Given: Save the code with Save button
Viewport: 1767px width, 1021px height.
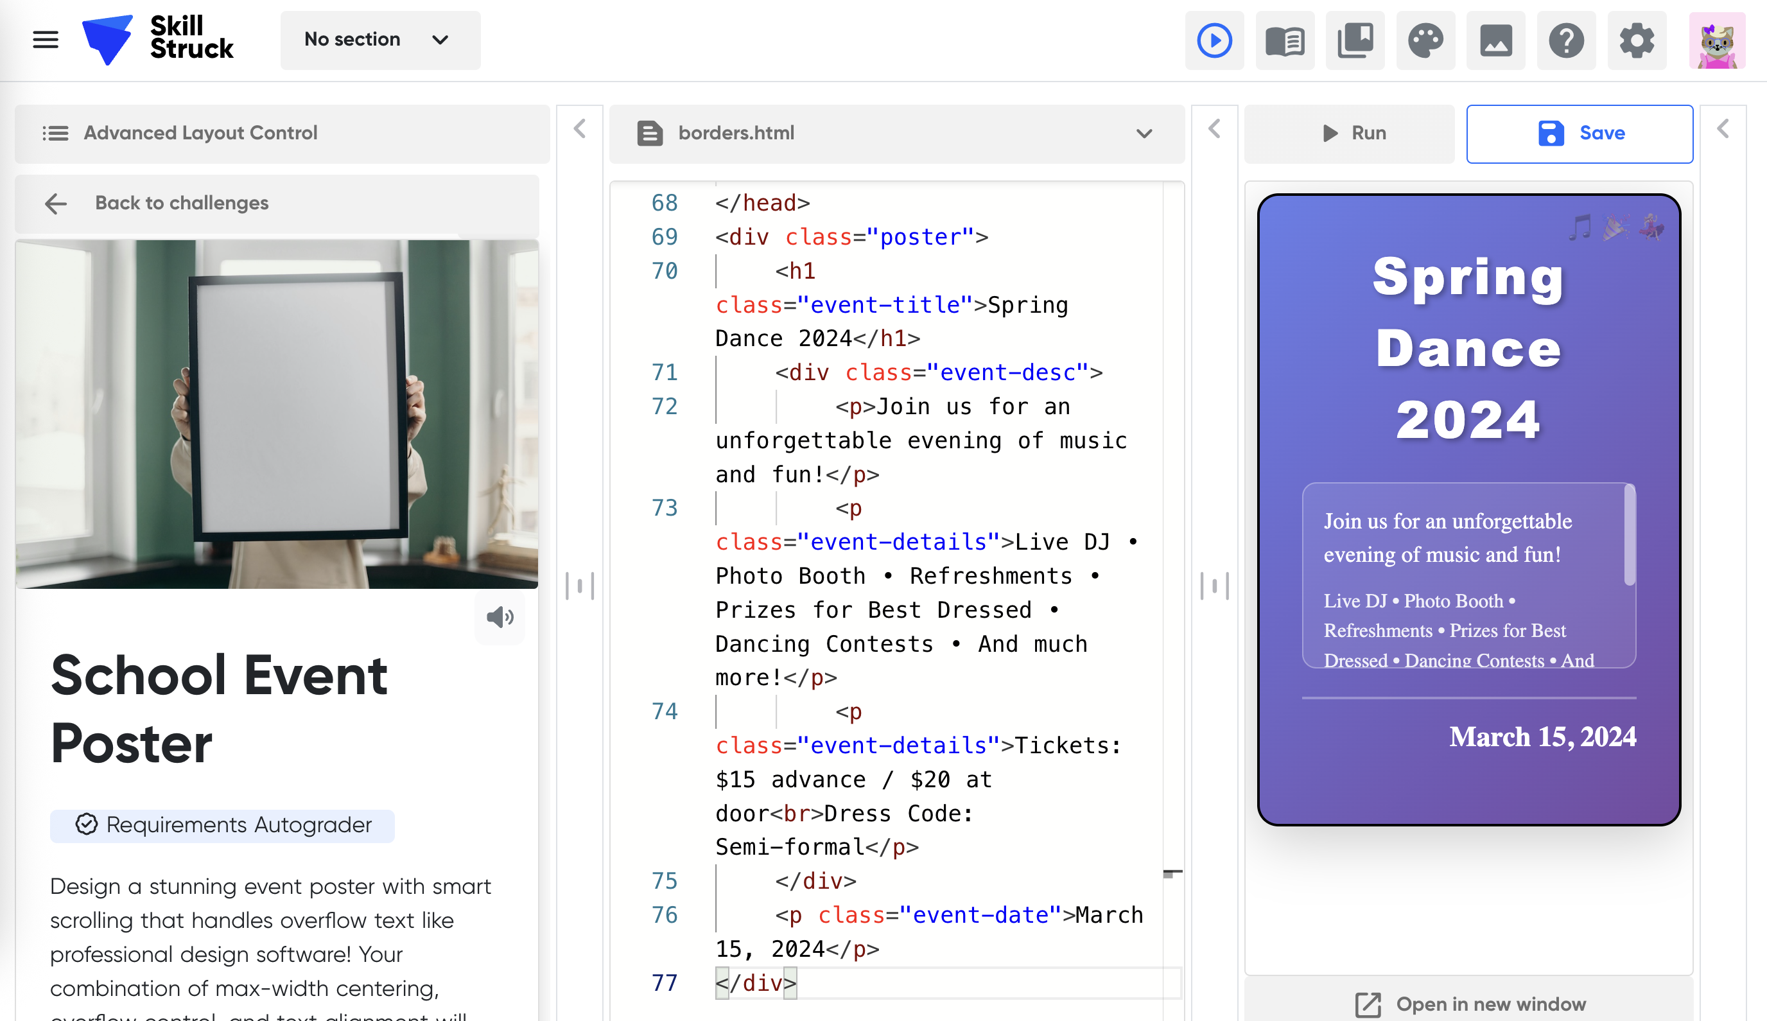Looking at the screenshot, I should point(1580,133).
